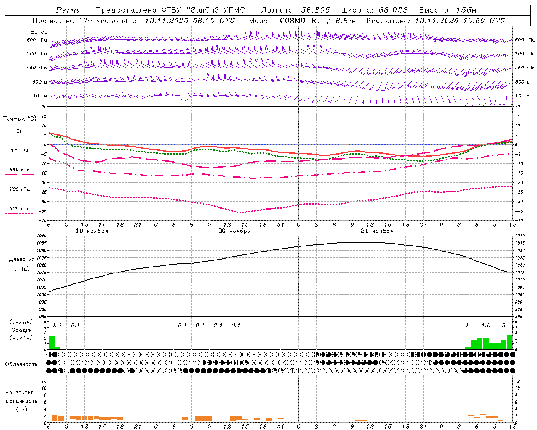The width and height of the screenshot is (537, 430).
Task: Click the "(мм/3ч.)" precipitation unit label
Action: (x=22, y=322)
